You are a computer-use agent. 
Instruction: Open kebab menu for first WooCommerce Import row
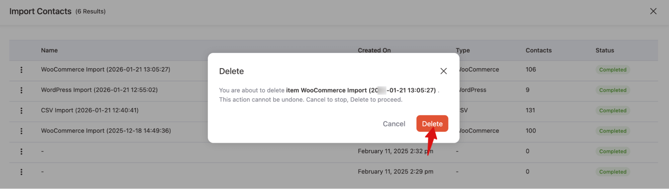[x=21, y=70]
